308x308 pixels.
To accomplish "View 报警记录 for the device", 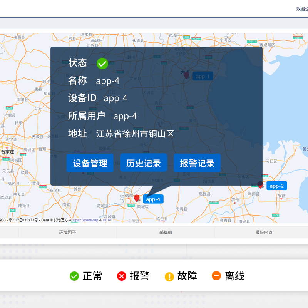I will click(x=197, y=163).
